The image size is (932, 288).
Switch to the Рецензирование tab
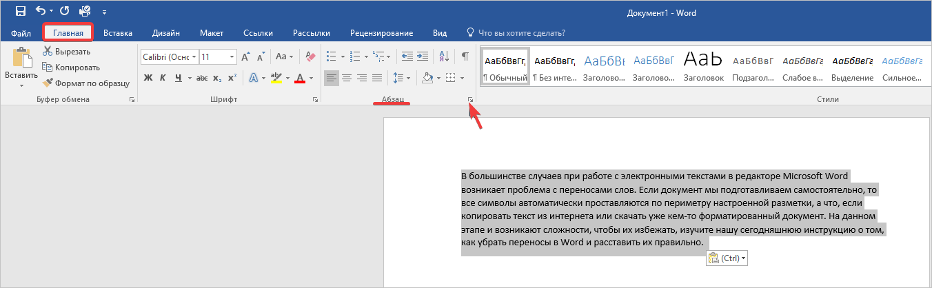381,32
